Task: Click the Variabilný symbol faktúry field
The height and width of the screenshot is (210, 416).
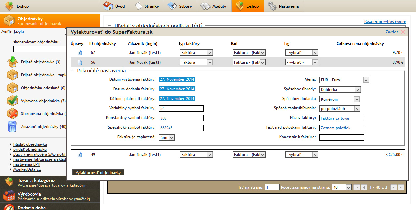Action: 181,109
